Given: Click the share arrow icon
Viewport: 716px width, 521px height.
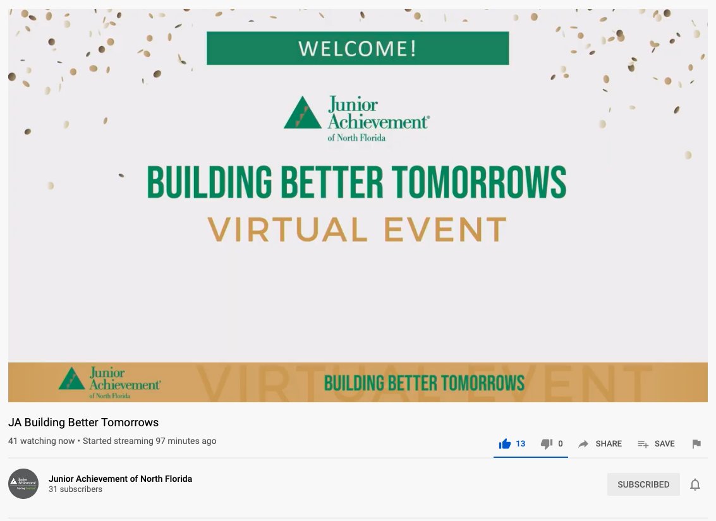Looking at the screenshot, I should click(x=583, y=444).
